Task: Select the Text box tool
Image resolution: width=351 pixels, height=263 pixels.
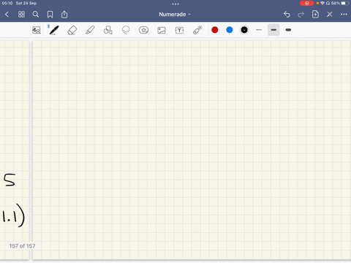Action: [179, 30]
